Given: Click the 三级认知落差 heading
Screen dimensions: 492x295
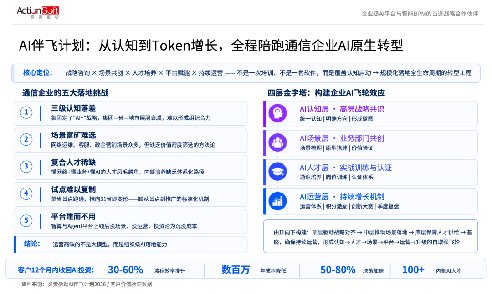Looking at the screenshot, I should [73, 108].
